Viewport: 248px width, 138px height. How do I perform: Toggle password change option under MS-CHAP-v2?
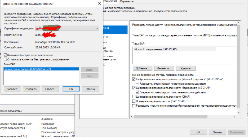tap(137, 84)
